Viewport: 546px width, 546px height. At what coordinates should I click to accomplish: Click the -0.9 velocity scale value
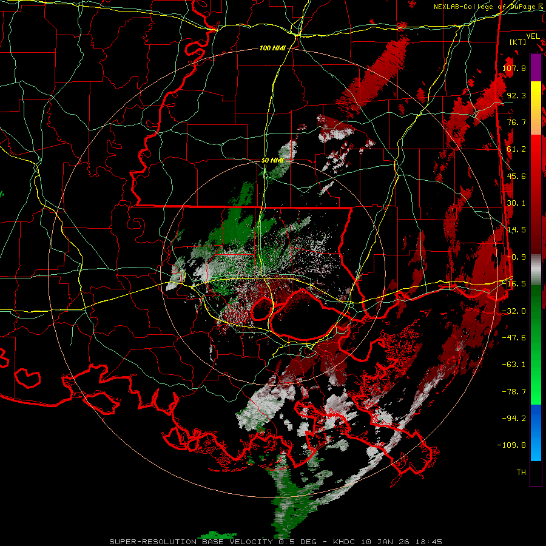click(516, 257)
